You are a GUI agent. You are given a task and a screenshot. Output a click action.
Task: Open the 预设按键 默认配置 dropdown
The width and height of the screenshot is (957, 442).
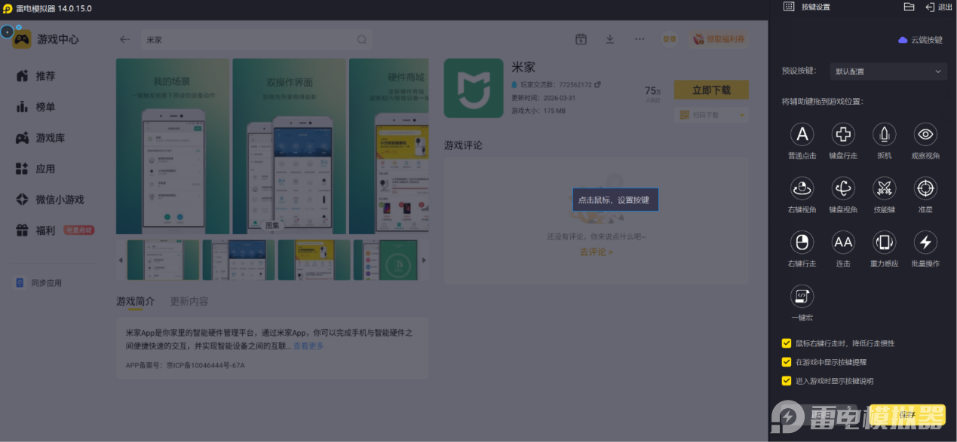coord(888,72)
